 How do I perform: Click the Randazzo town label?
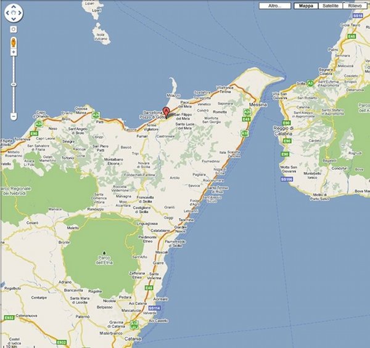coord(96,209)
